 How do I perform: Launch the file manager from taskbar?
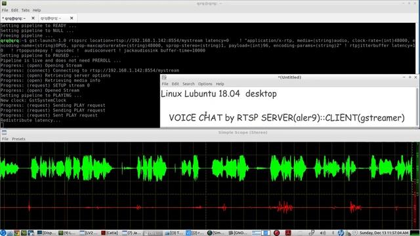tap(10, 233)
